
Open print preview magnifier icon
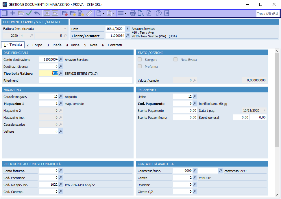[x=141, y=13]
